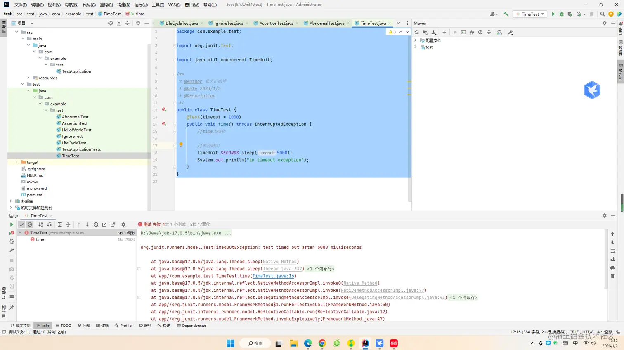Toggle Maven skip tests mode
Viewport: 624px width, 350px height.
point(480,32)
